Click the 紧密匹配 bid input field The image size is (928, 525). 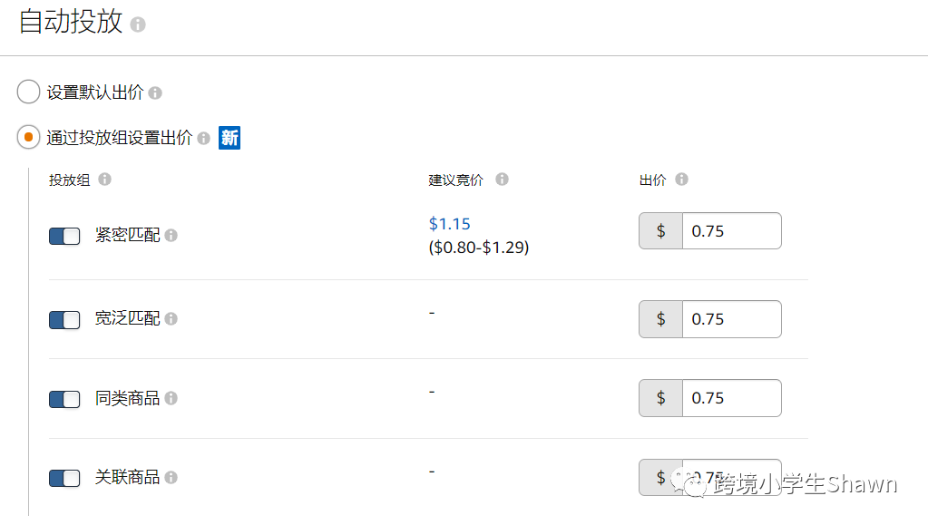coord(730,231)
